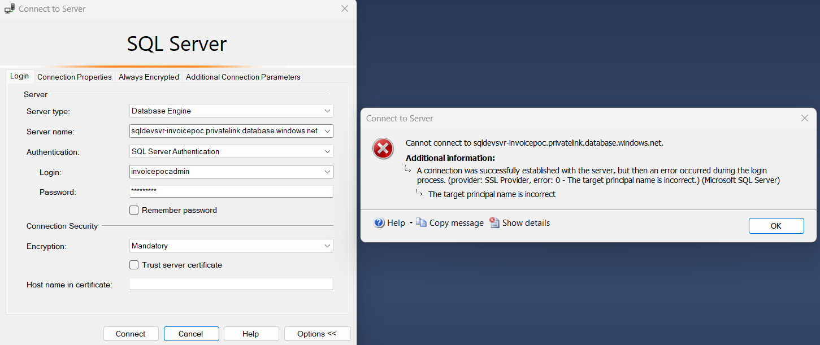Close the Connect to Server login window

(x=345, y=8)
